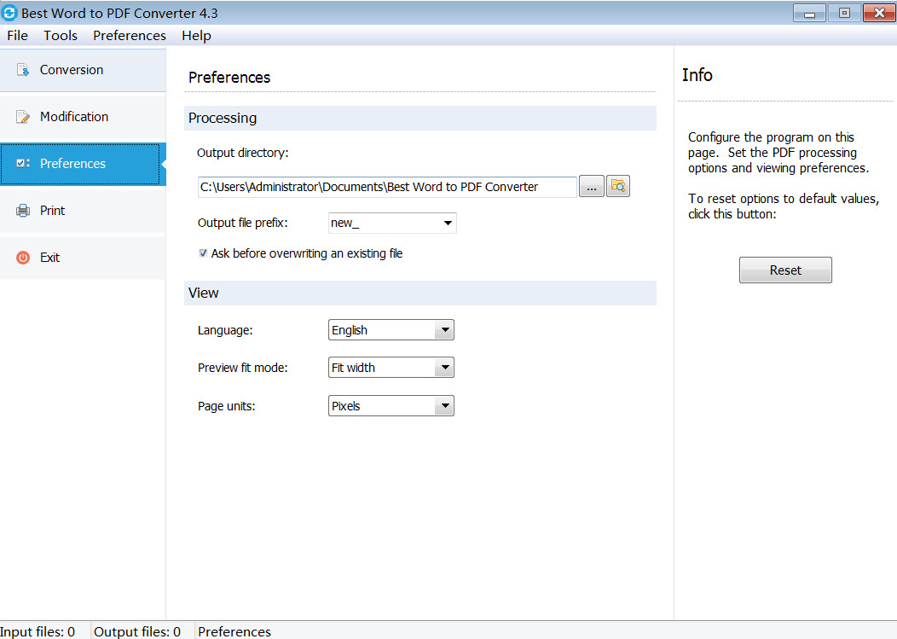Open the Page units dropdown

pyautogui.click(x=391, y=406)
